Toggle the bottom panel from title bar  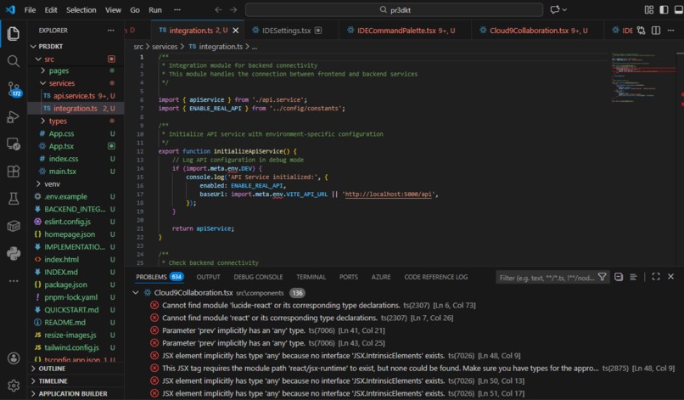[x=679, y=9]
